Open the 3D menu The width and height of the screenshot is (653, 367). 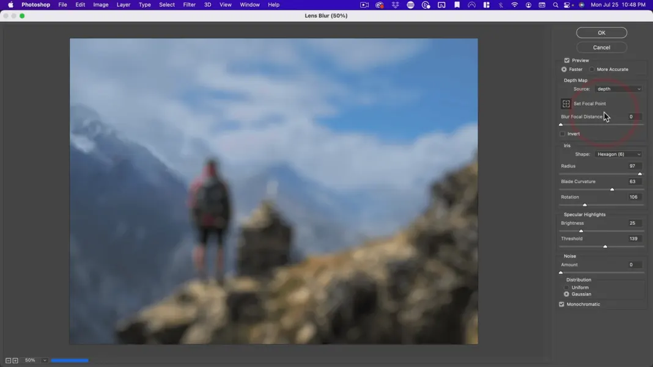pos(207,4)
